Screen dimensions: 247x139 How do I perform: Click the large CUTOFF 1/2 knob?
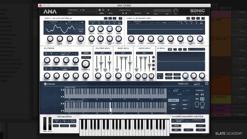pos(86,64)
